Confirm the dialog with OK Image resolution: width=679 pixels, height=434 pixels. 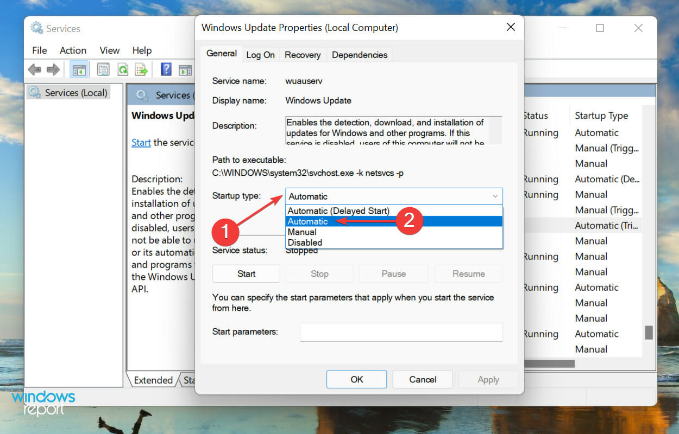point(357,380)
